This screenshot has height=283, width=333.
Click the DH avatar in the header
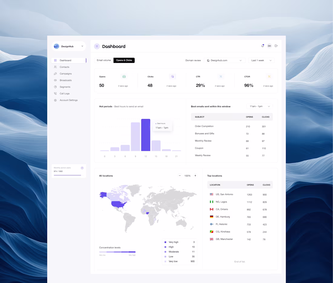click(x=269, y=45)
